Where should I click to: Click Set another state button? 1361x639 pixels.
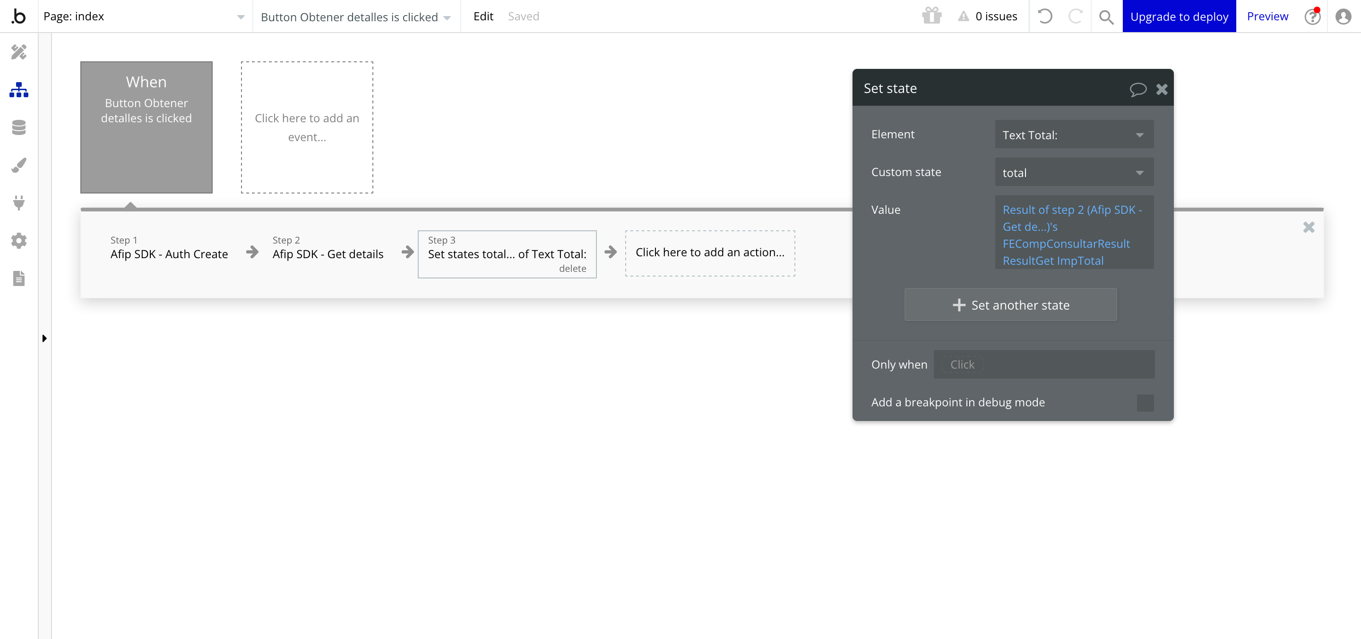tap(1011, 304)
